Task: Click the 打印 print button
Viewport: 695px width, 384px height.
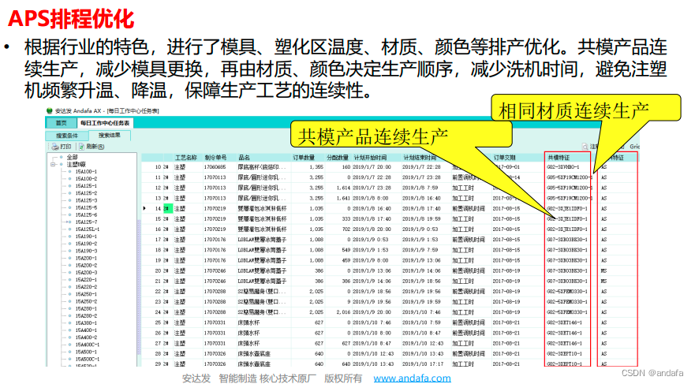Action: click(x=62, y=147)
